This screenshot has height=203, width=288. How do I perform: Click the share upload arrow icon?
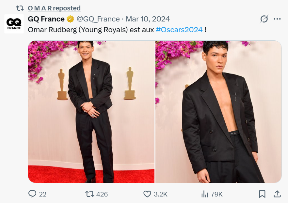[277, 194]
